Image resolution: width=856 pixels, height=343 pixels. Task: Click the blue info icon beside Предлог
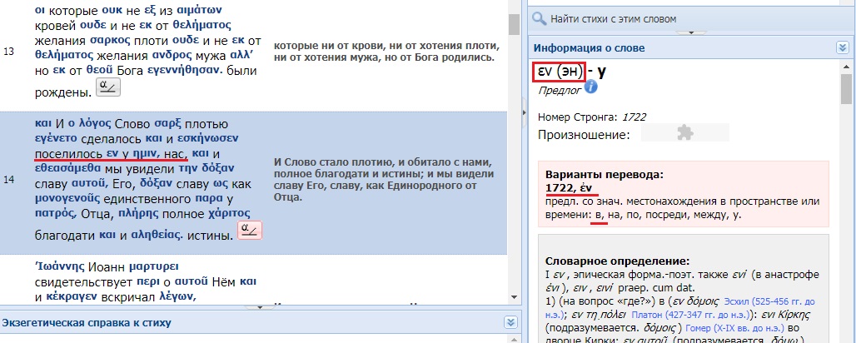[x=591, y=87]
